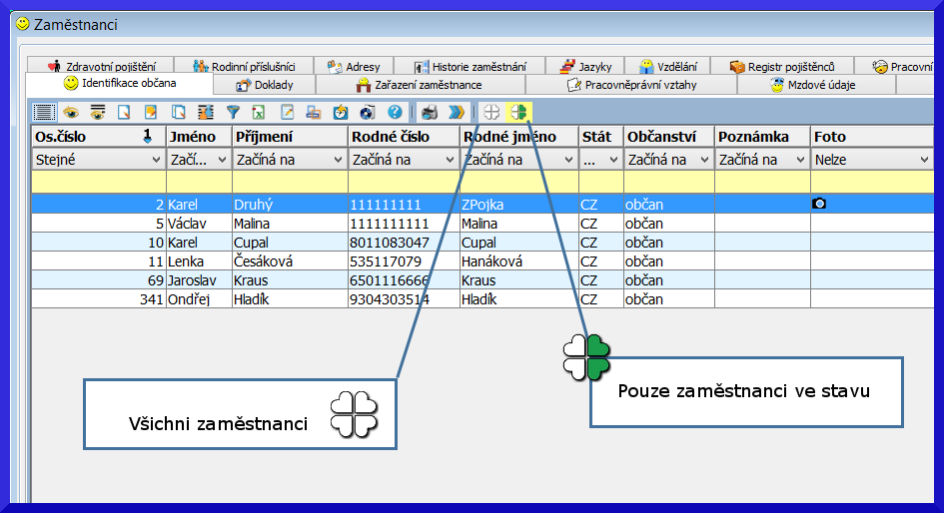
Task: Click the camera photo icon in Karel's row
Action: point(819,204)
